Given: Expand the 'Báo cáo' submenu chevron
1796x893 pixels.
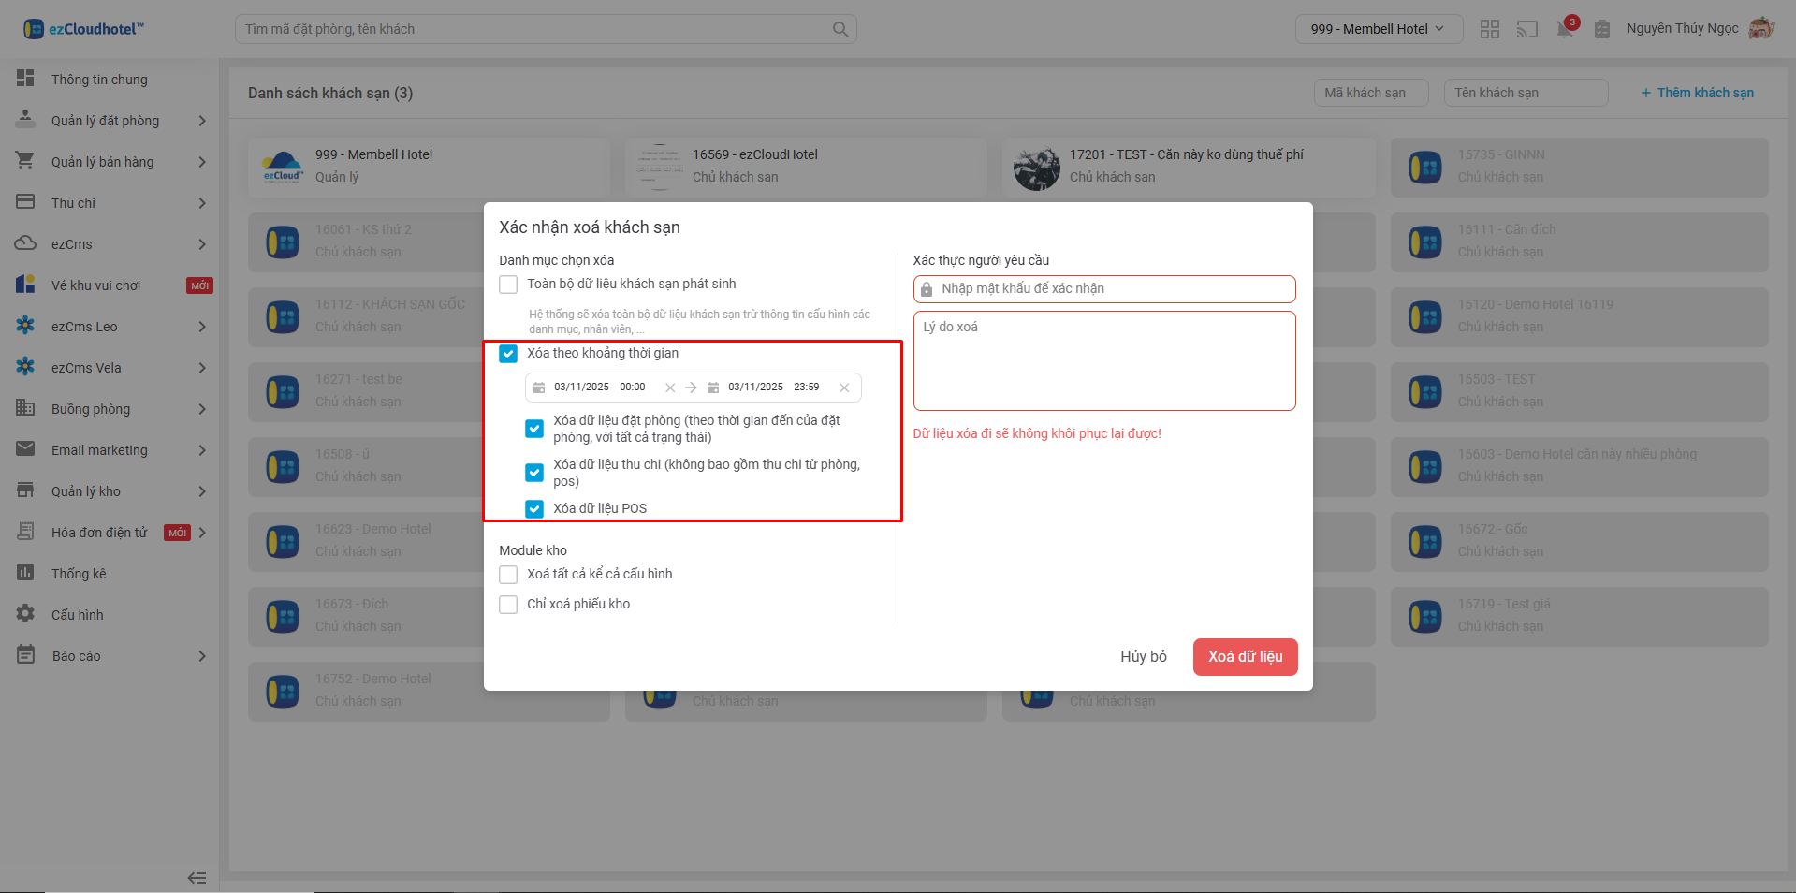Looking at the screenshot, I should [202, 656].
